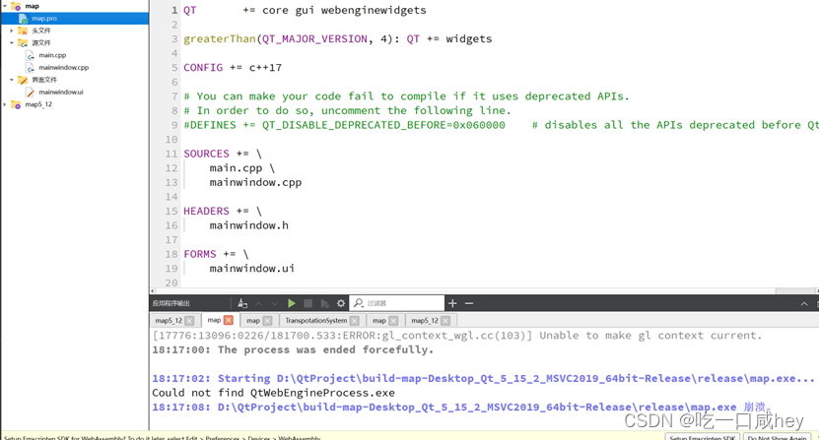Re-run the application with green play button
The image size is (819, 440).
292,303
